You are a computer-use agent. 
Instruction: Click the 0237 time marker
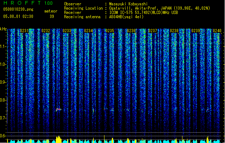point(153,31)
